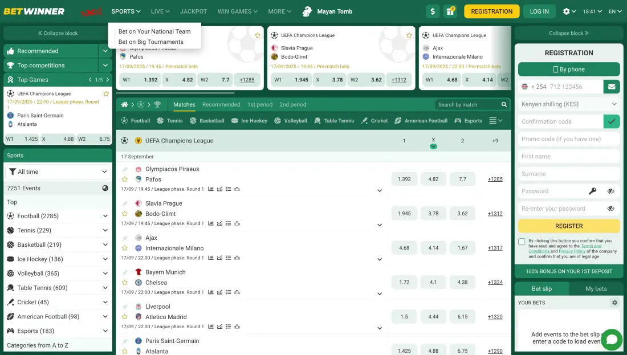Submit the yellow REGISTER button
This screenshot has height=355, width=627.
coord(569,226)
